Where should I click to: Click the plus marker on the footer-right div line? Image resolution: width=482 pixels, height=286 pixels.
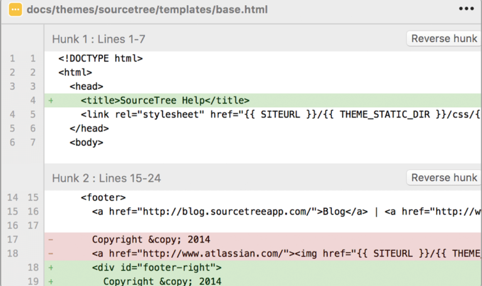pyautogui.click(x=51, y=268)
